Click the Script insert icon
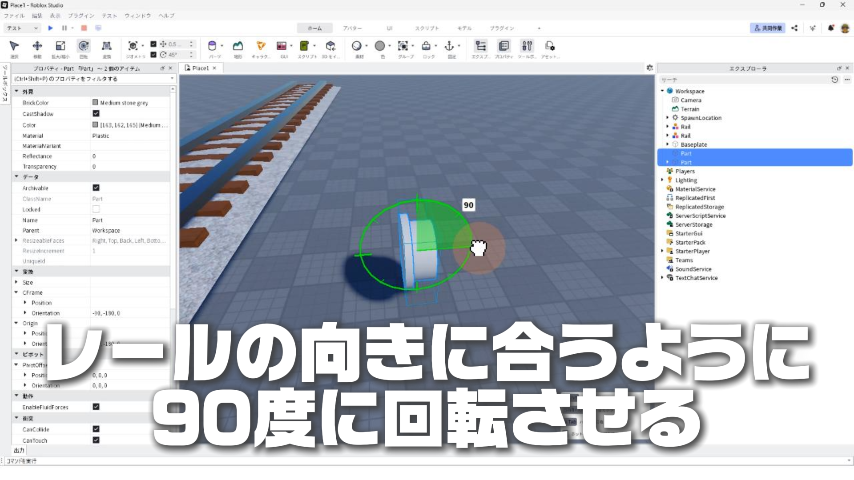The width and height of the screenshot is (854, 480). tap(305, 46)
